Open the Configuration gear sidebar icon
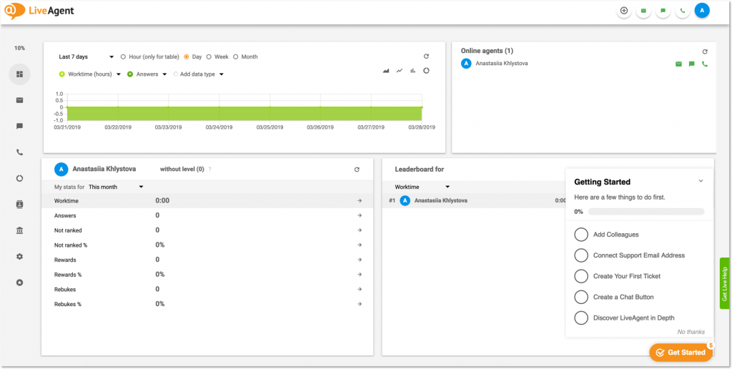The height and width of the screenshot is (369, 732). tap(19, 257)
